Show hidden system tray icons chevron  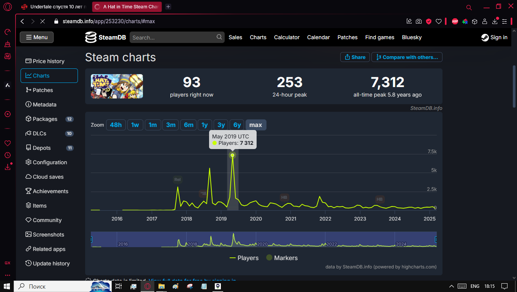click(x=452, y=286)
